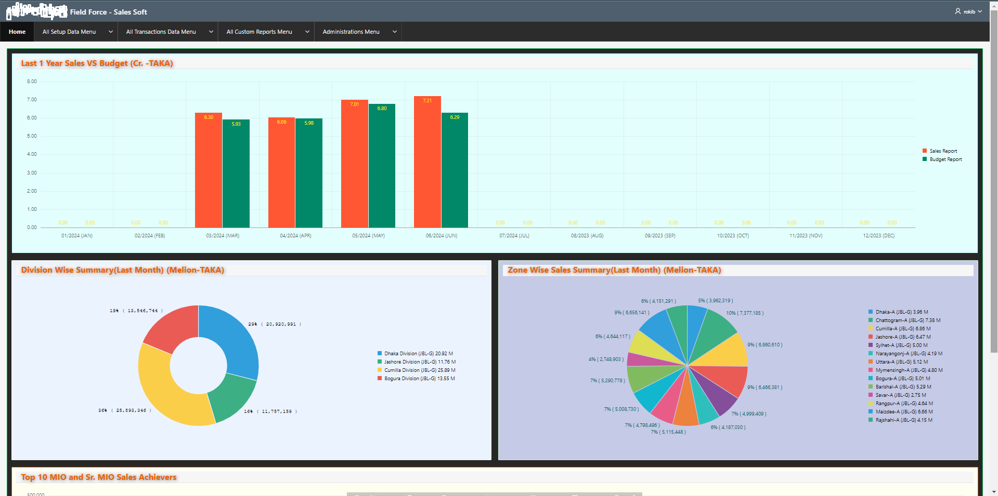Select the 04/2024 sales bar 6.06
998x496 pixels.
[x=281, y=172]
